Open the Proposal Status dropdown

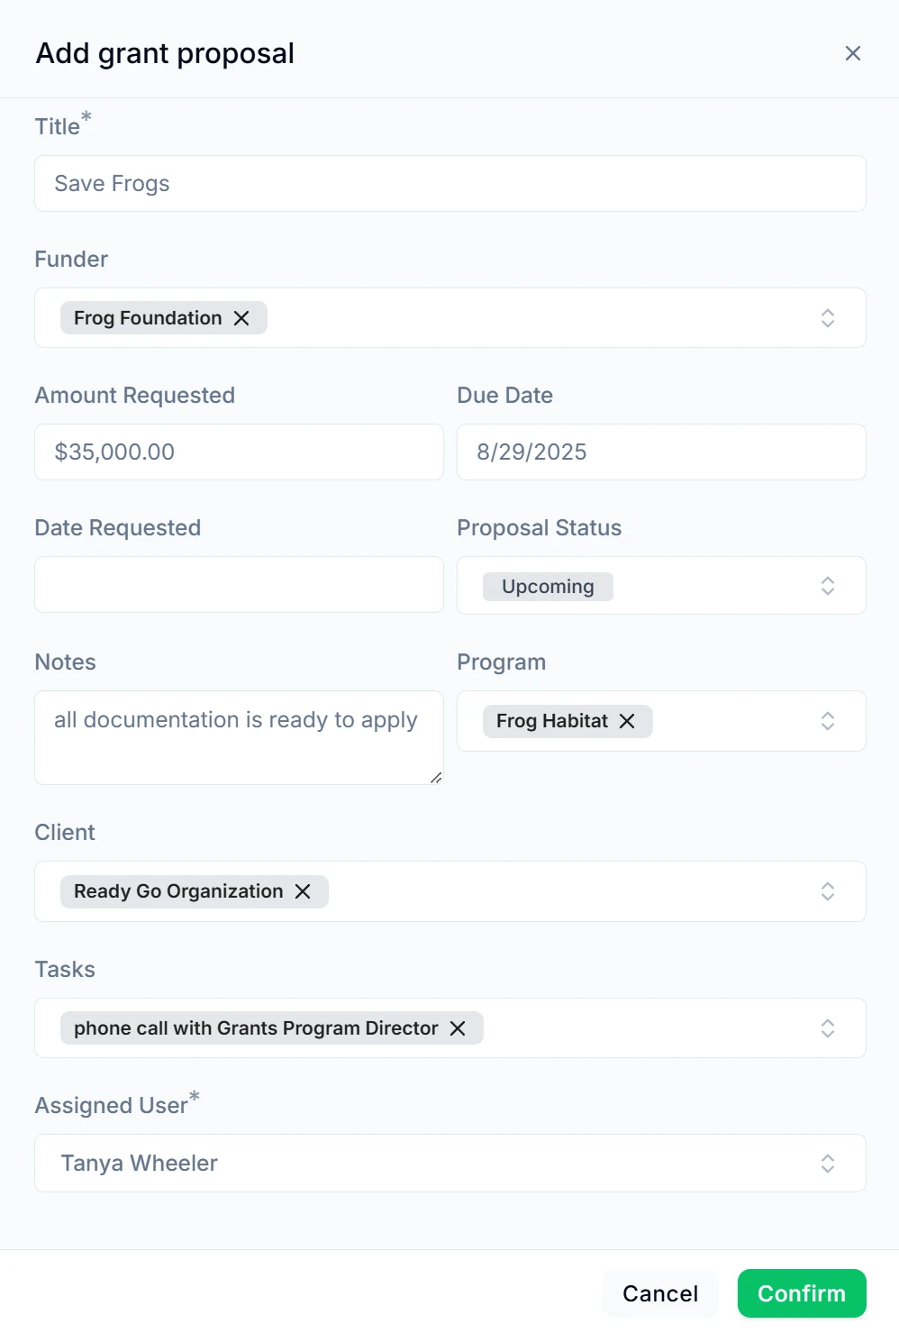coord(827,586)
